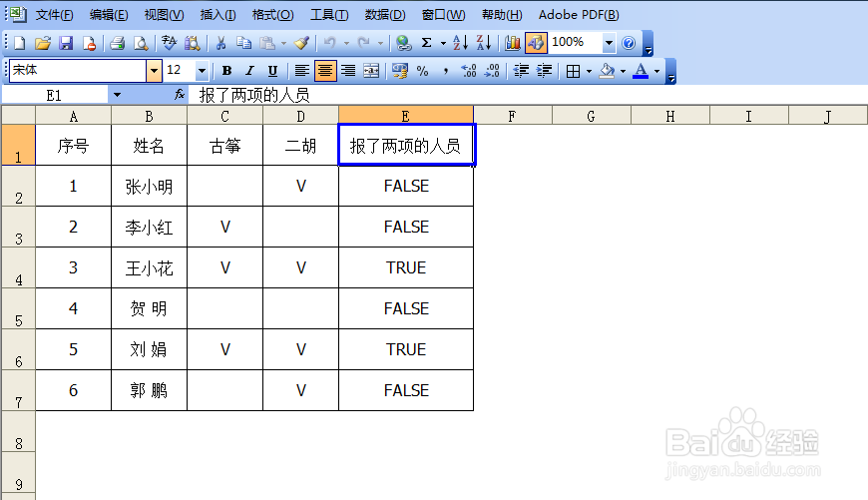This screenshot has height=500, width=868.
Task: Toggle underline formatting
Action: click(x=272, y=71)
